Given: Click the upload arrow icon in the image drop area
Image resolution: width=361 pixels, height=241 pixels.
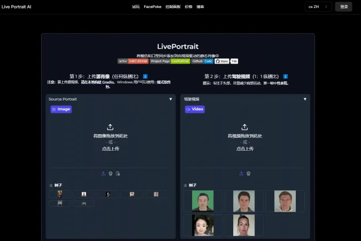Looking at the screenshot, I should [110, 127].
